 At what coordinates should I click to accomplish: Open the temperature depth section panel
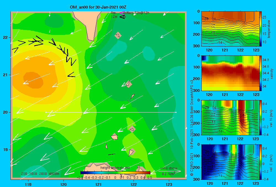230,29
